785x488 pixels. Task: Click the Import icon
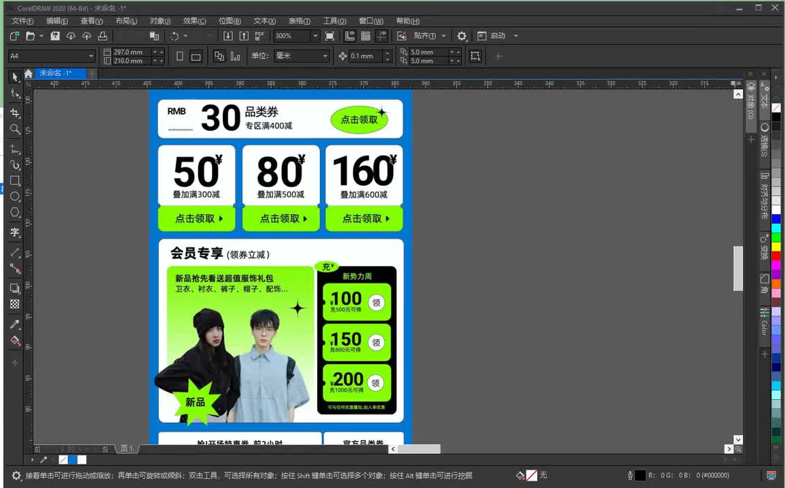(x=227, y=36)
